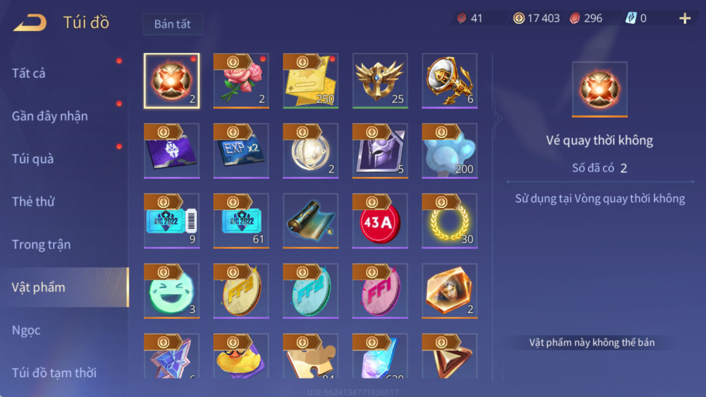This screenshot has width=706, height=397.
Task: Select the EXP x2 card item
Action: click(241, 151)
